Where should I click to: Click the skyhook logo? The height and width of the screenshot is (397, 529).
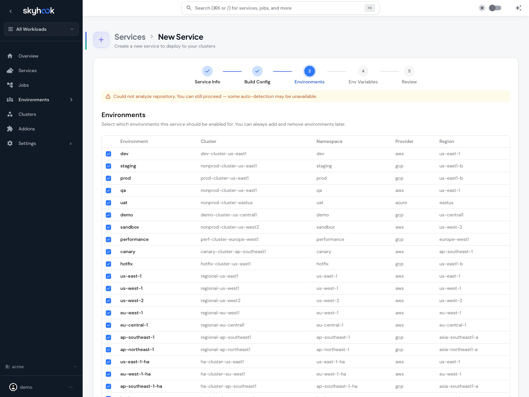click(x=39, y=11)
